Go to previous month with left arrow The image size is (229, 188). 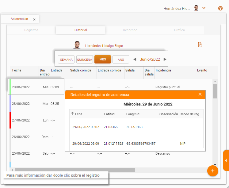tap(135, 59)
